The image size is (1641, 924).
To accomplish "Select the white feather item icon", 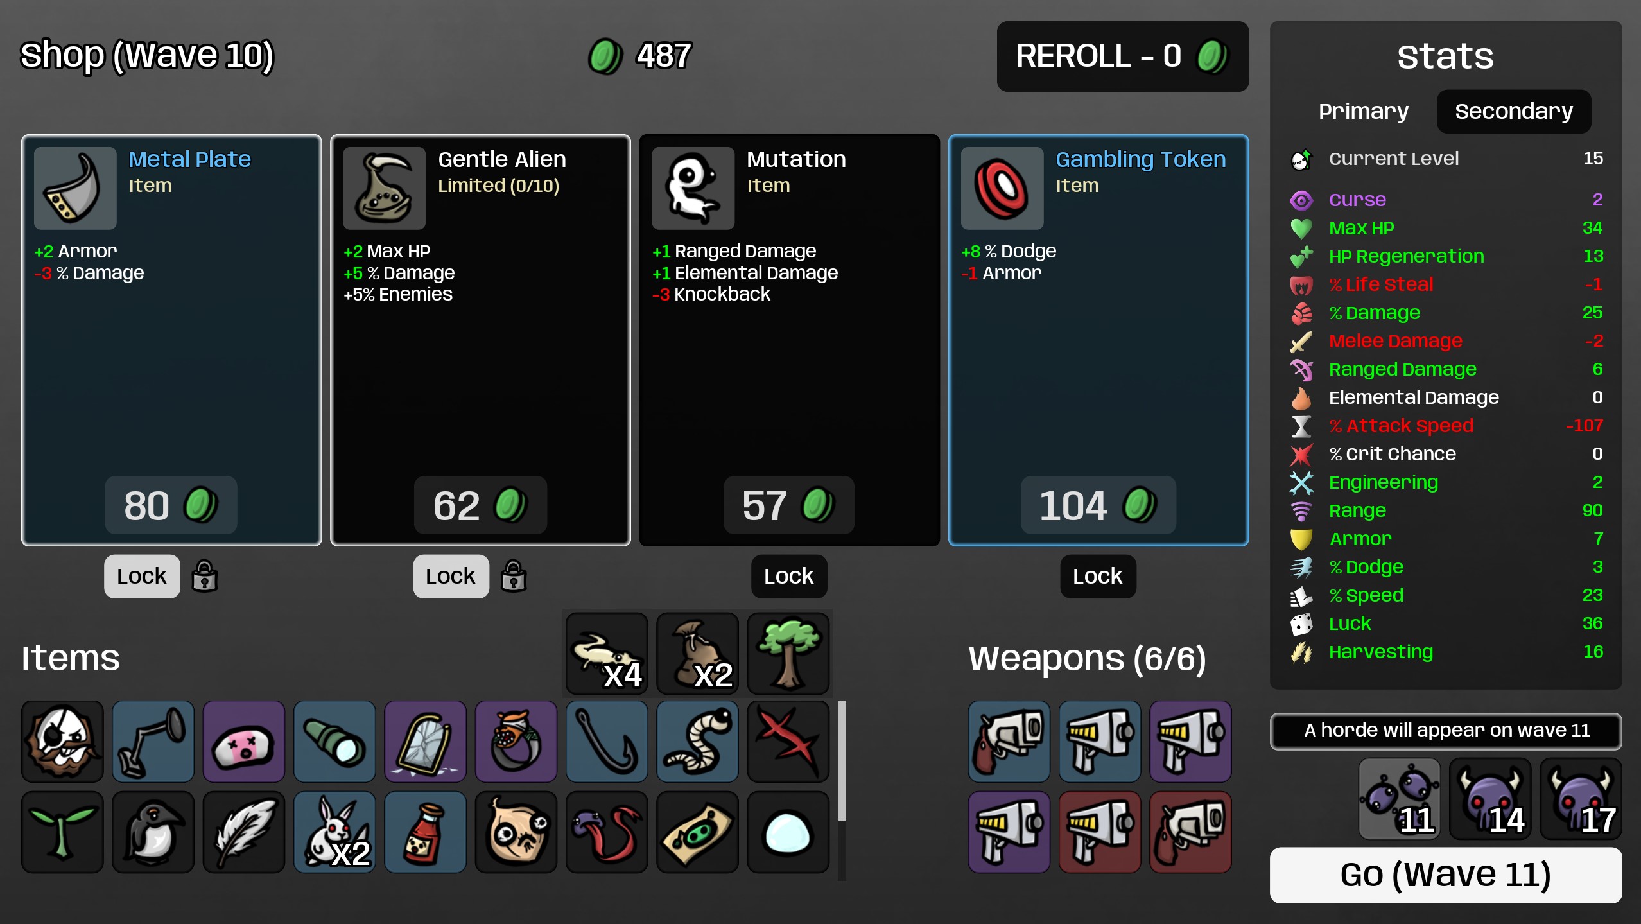I will 244,832.
